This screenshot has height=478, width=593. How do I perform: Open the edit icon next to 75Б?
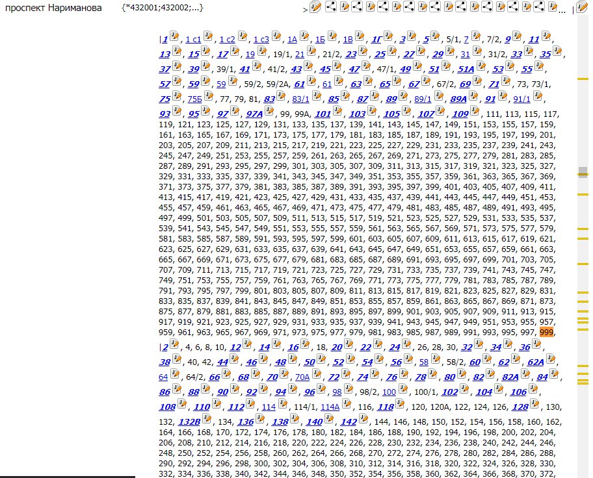tap(209, 97)
